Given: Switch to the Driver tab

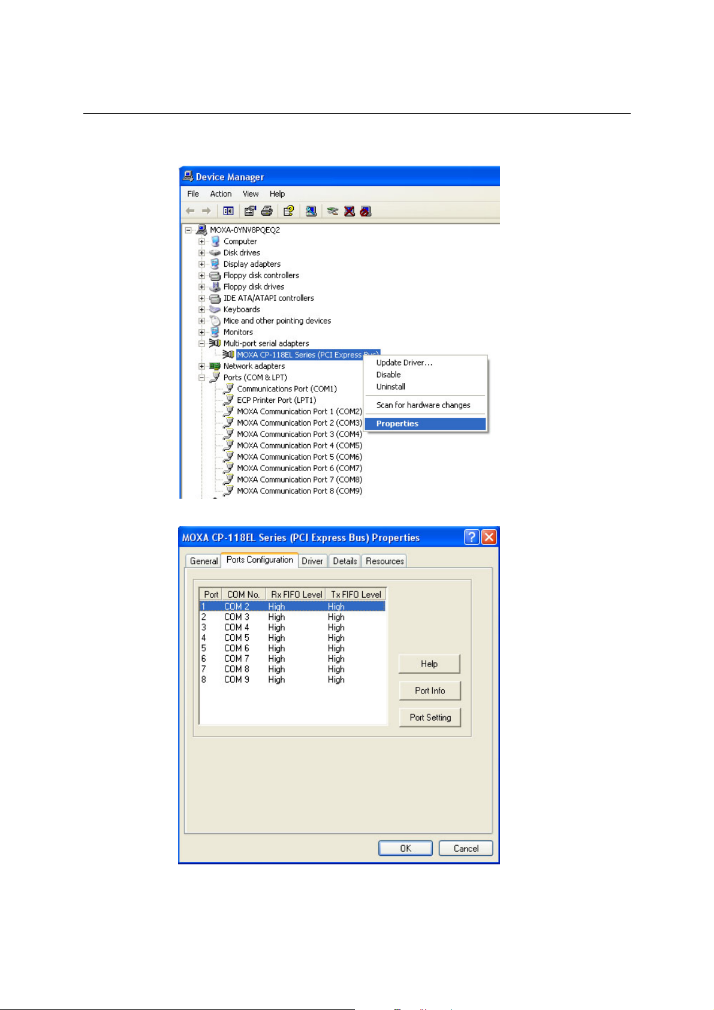Looking at the screenshot, I should [312, 561].
